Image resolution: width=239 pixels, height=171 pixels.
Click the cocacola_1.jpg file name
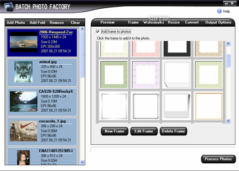tap(53, 121)
